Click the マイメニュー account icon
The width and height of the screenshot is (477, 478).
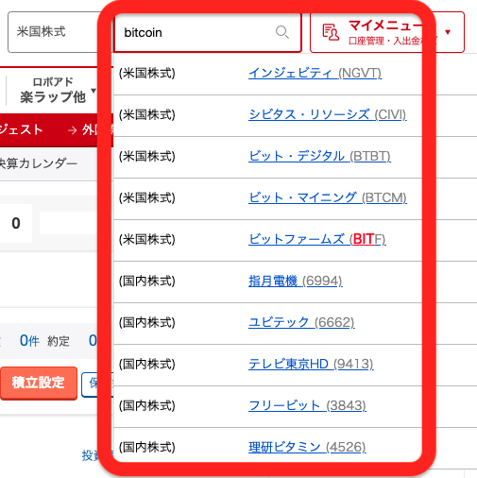pyautogui.click(x=331, y=32)
